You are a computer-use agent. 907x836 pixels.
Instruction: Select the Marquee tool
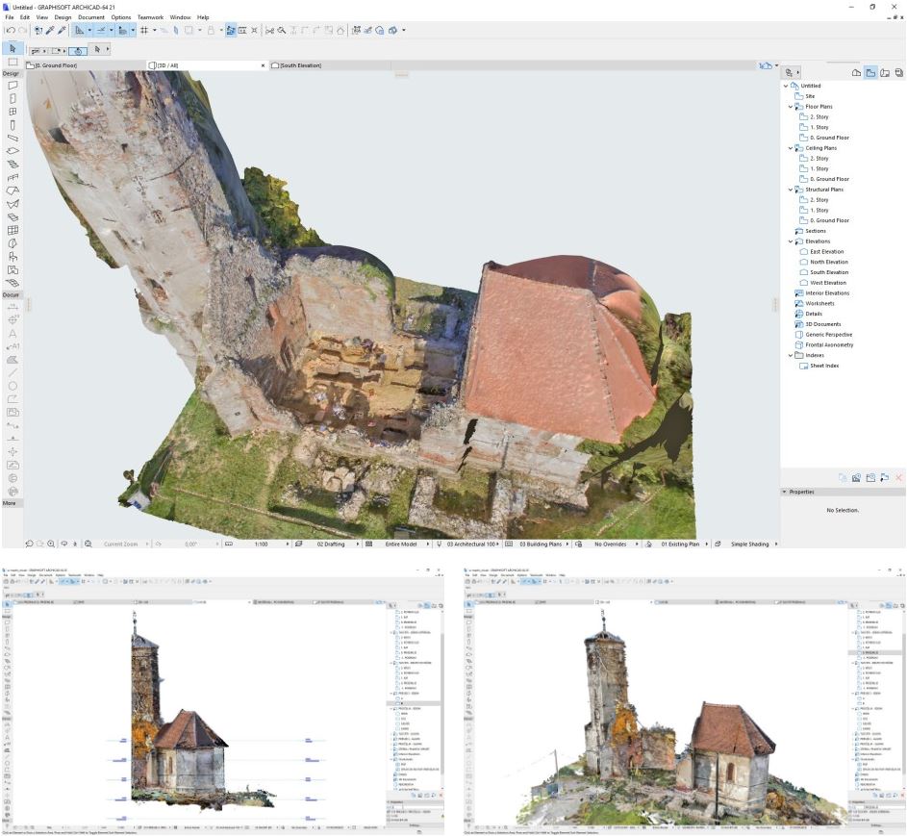13,62
